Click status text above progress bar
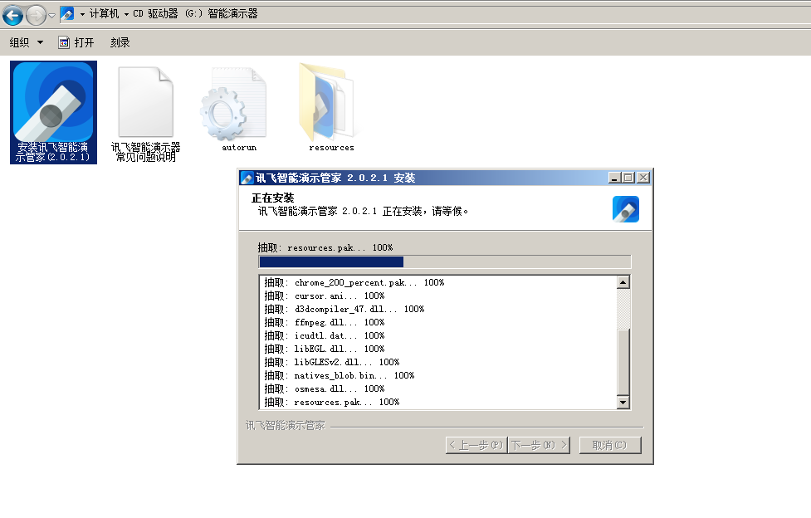Viewport: 811px width, 518px height. pyautogui.click(x=325, y=248)
